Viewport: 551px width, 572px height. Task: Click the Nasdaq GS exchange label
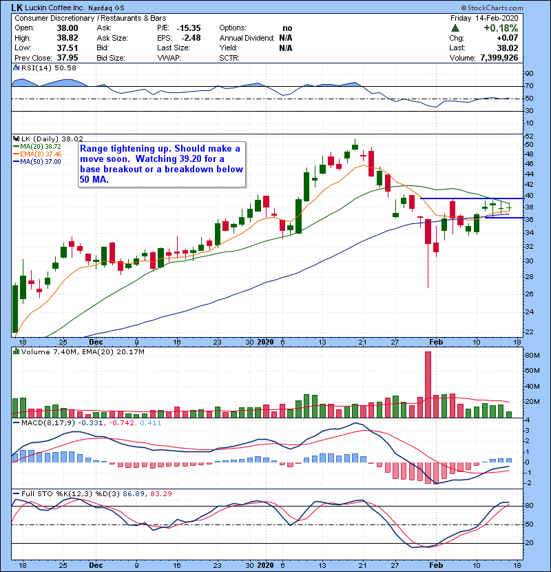106,8
